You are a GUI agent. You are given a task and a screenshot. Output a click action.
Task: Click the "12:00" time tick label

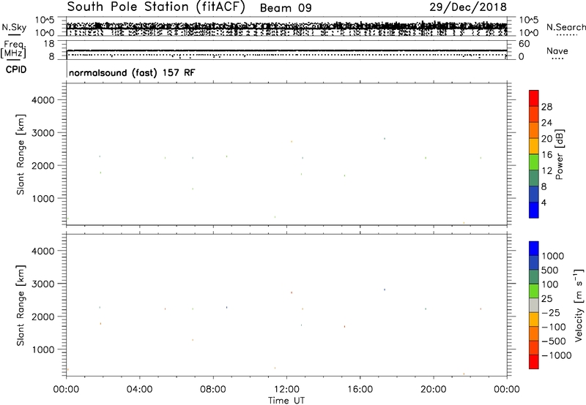pos(286,390)
